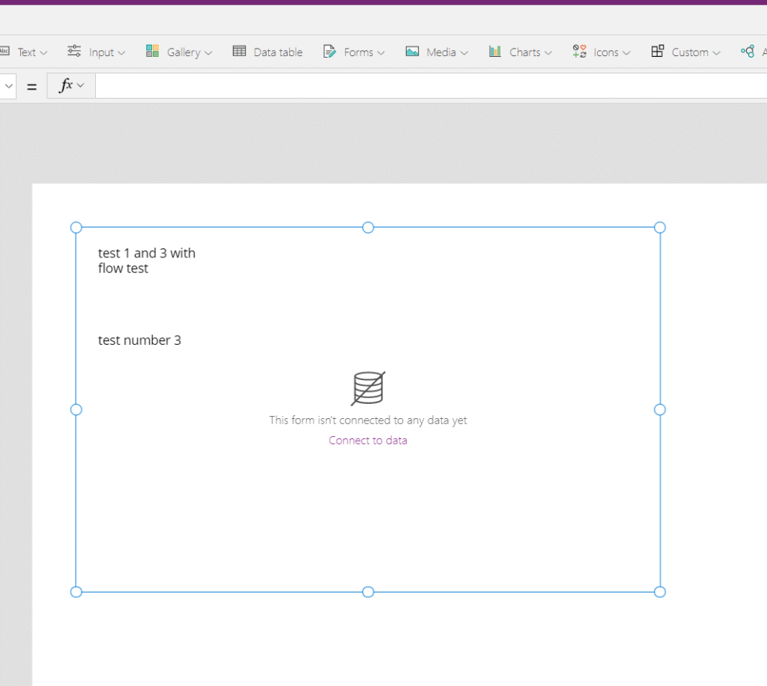
Task: Insert a Data table
Action: (x=267, y=52)
